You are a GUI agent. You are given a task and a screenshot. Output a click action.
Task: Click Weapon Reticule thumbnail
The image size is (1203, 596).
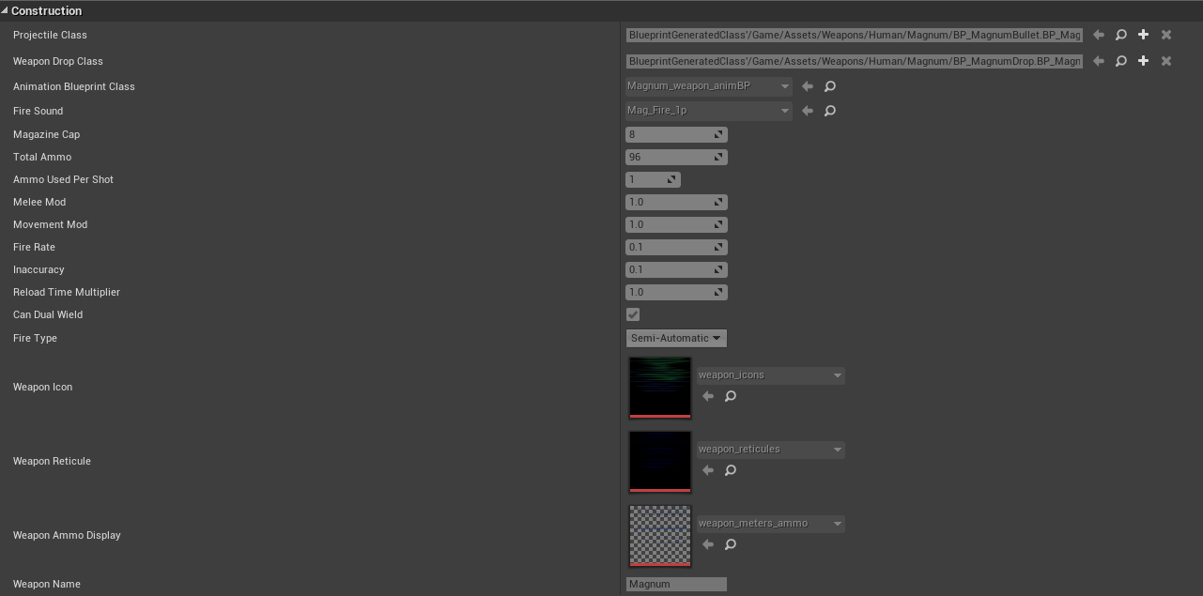(x=660, y=462)
